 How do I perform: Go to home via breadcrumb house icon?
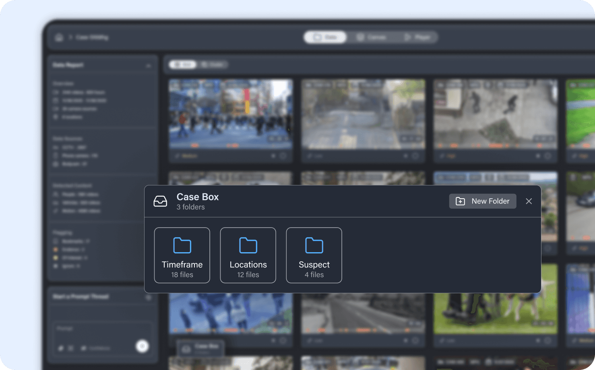click(59, 37)
